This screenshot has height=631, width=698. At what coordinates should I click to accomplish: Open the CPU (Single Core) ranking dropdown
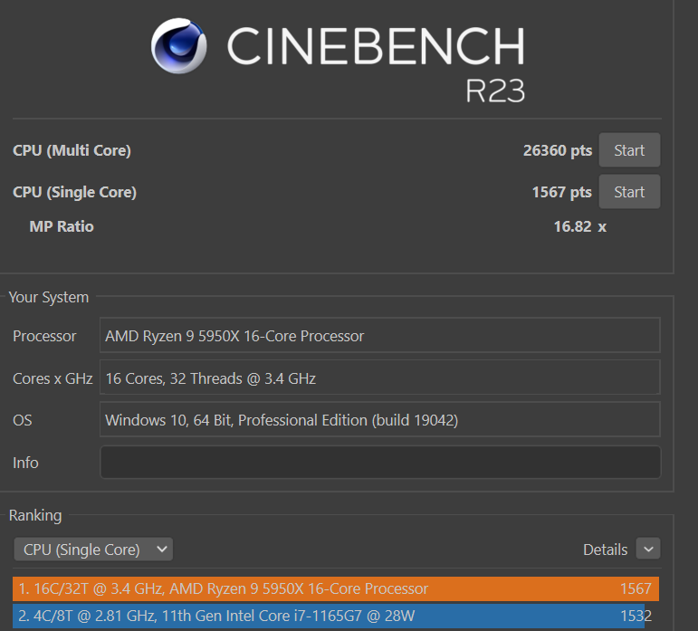(93, 550)
